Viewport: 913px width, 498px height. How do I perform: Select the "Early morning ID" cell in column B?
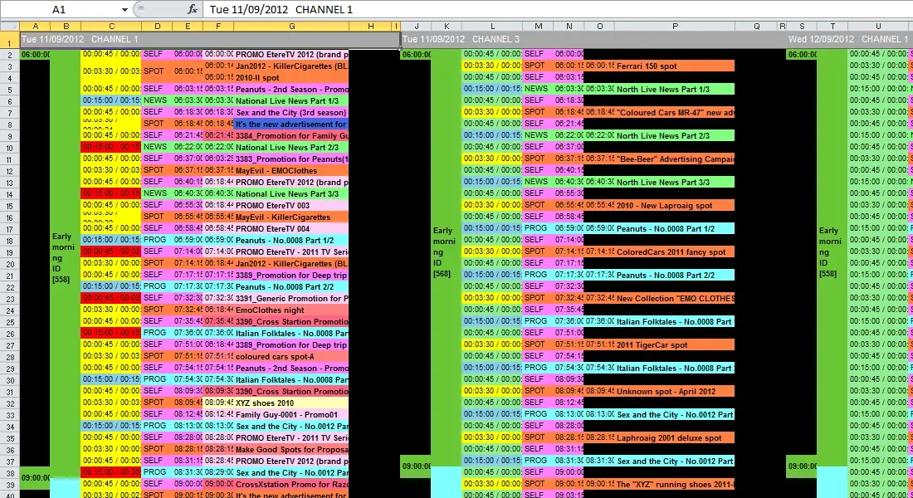65,257
